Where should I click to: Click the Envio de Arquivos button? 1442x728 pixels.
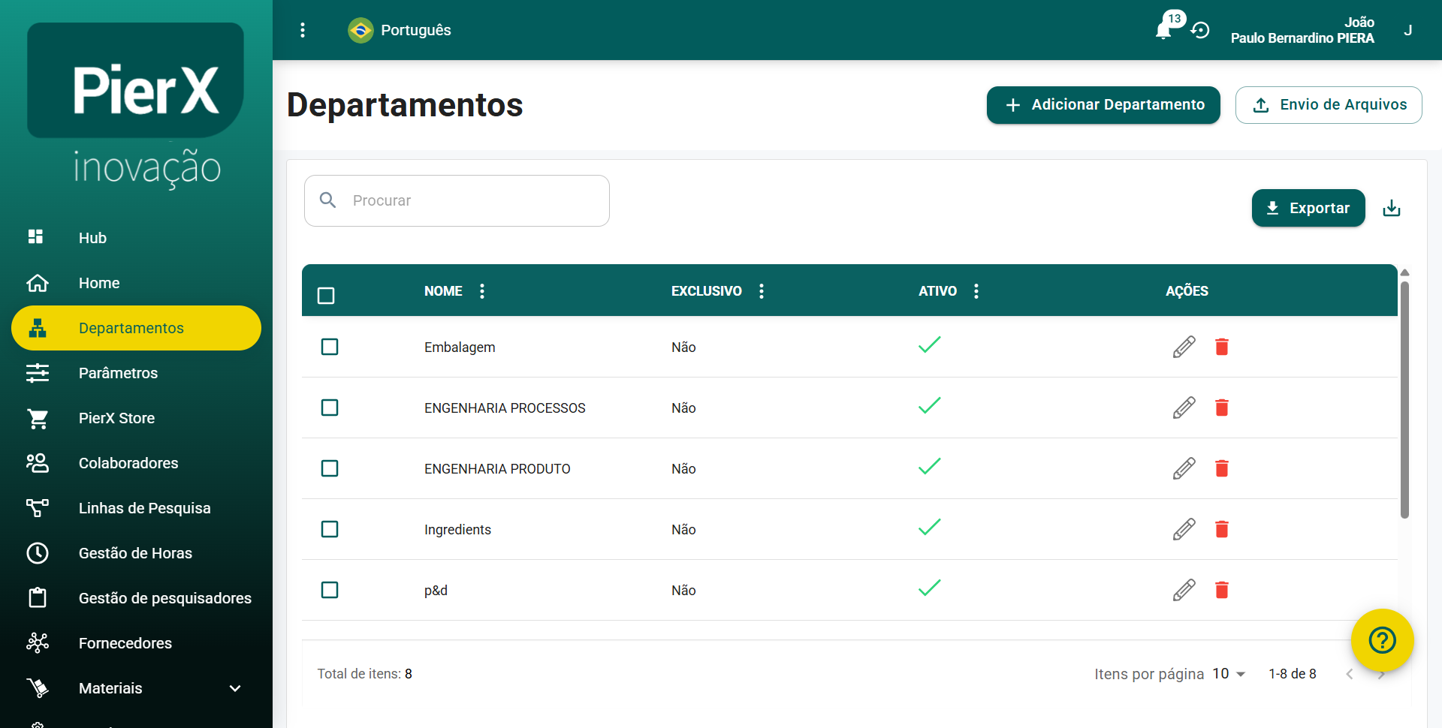point(1328,105)
